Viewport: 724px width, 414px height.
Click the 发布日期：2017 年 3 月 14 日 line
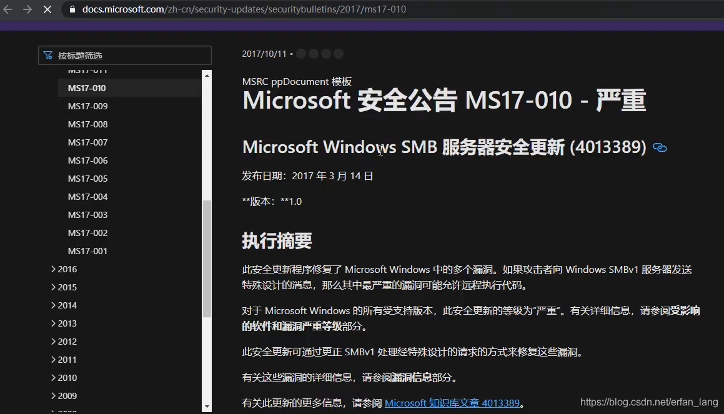click(307, 176)
